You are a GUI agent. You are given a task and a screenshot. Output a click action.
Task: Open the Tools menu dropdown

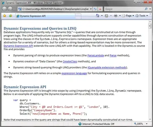coord(142,16)
